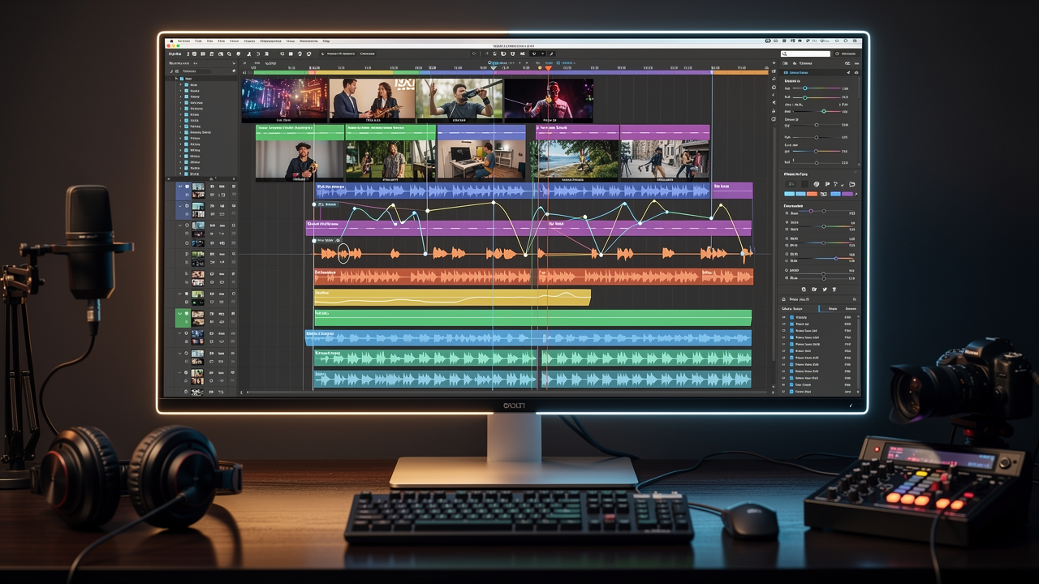Select the small purple clip ending the top blue audio track
Screen dimensions: 1039x584
click(732, 191)
